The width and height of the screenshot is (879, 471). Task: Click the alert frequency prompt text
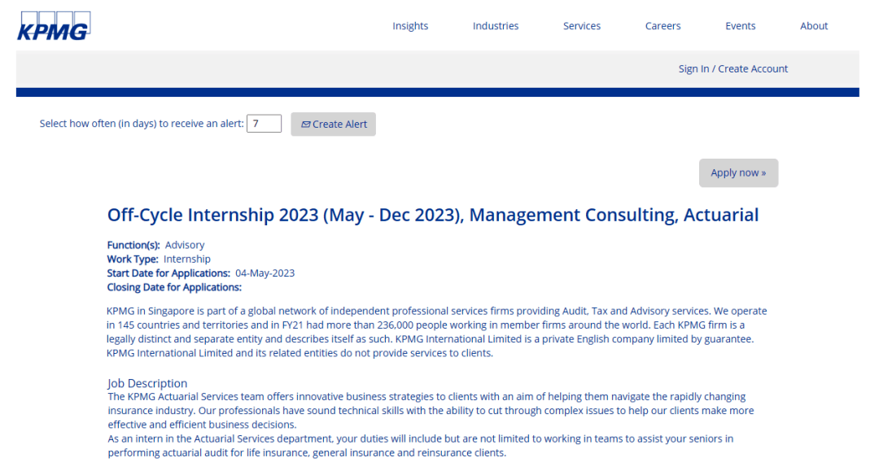point(142,124)
